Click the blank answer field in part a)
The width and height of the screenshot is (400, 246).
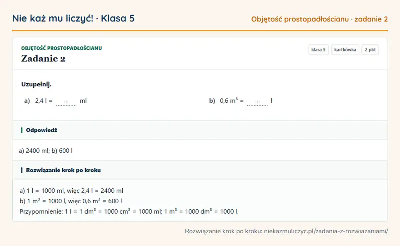[x=66, y=101]
